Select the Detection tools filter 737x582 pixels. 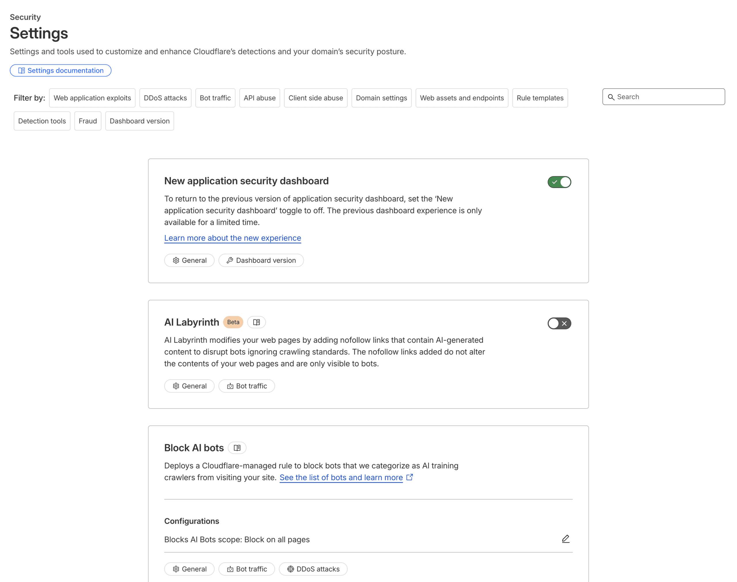tap(42, 121)
